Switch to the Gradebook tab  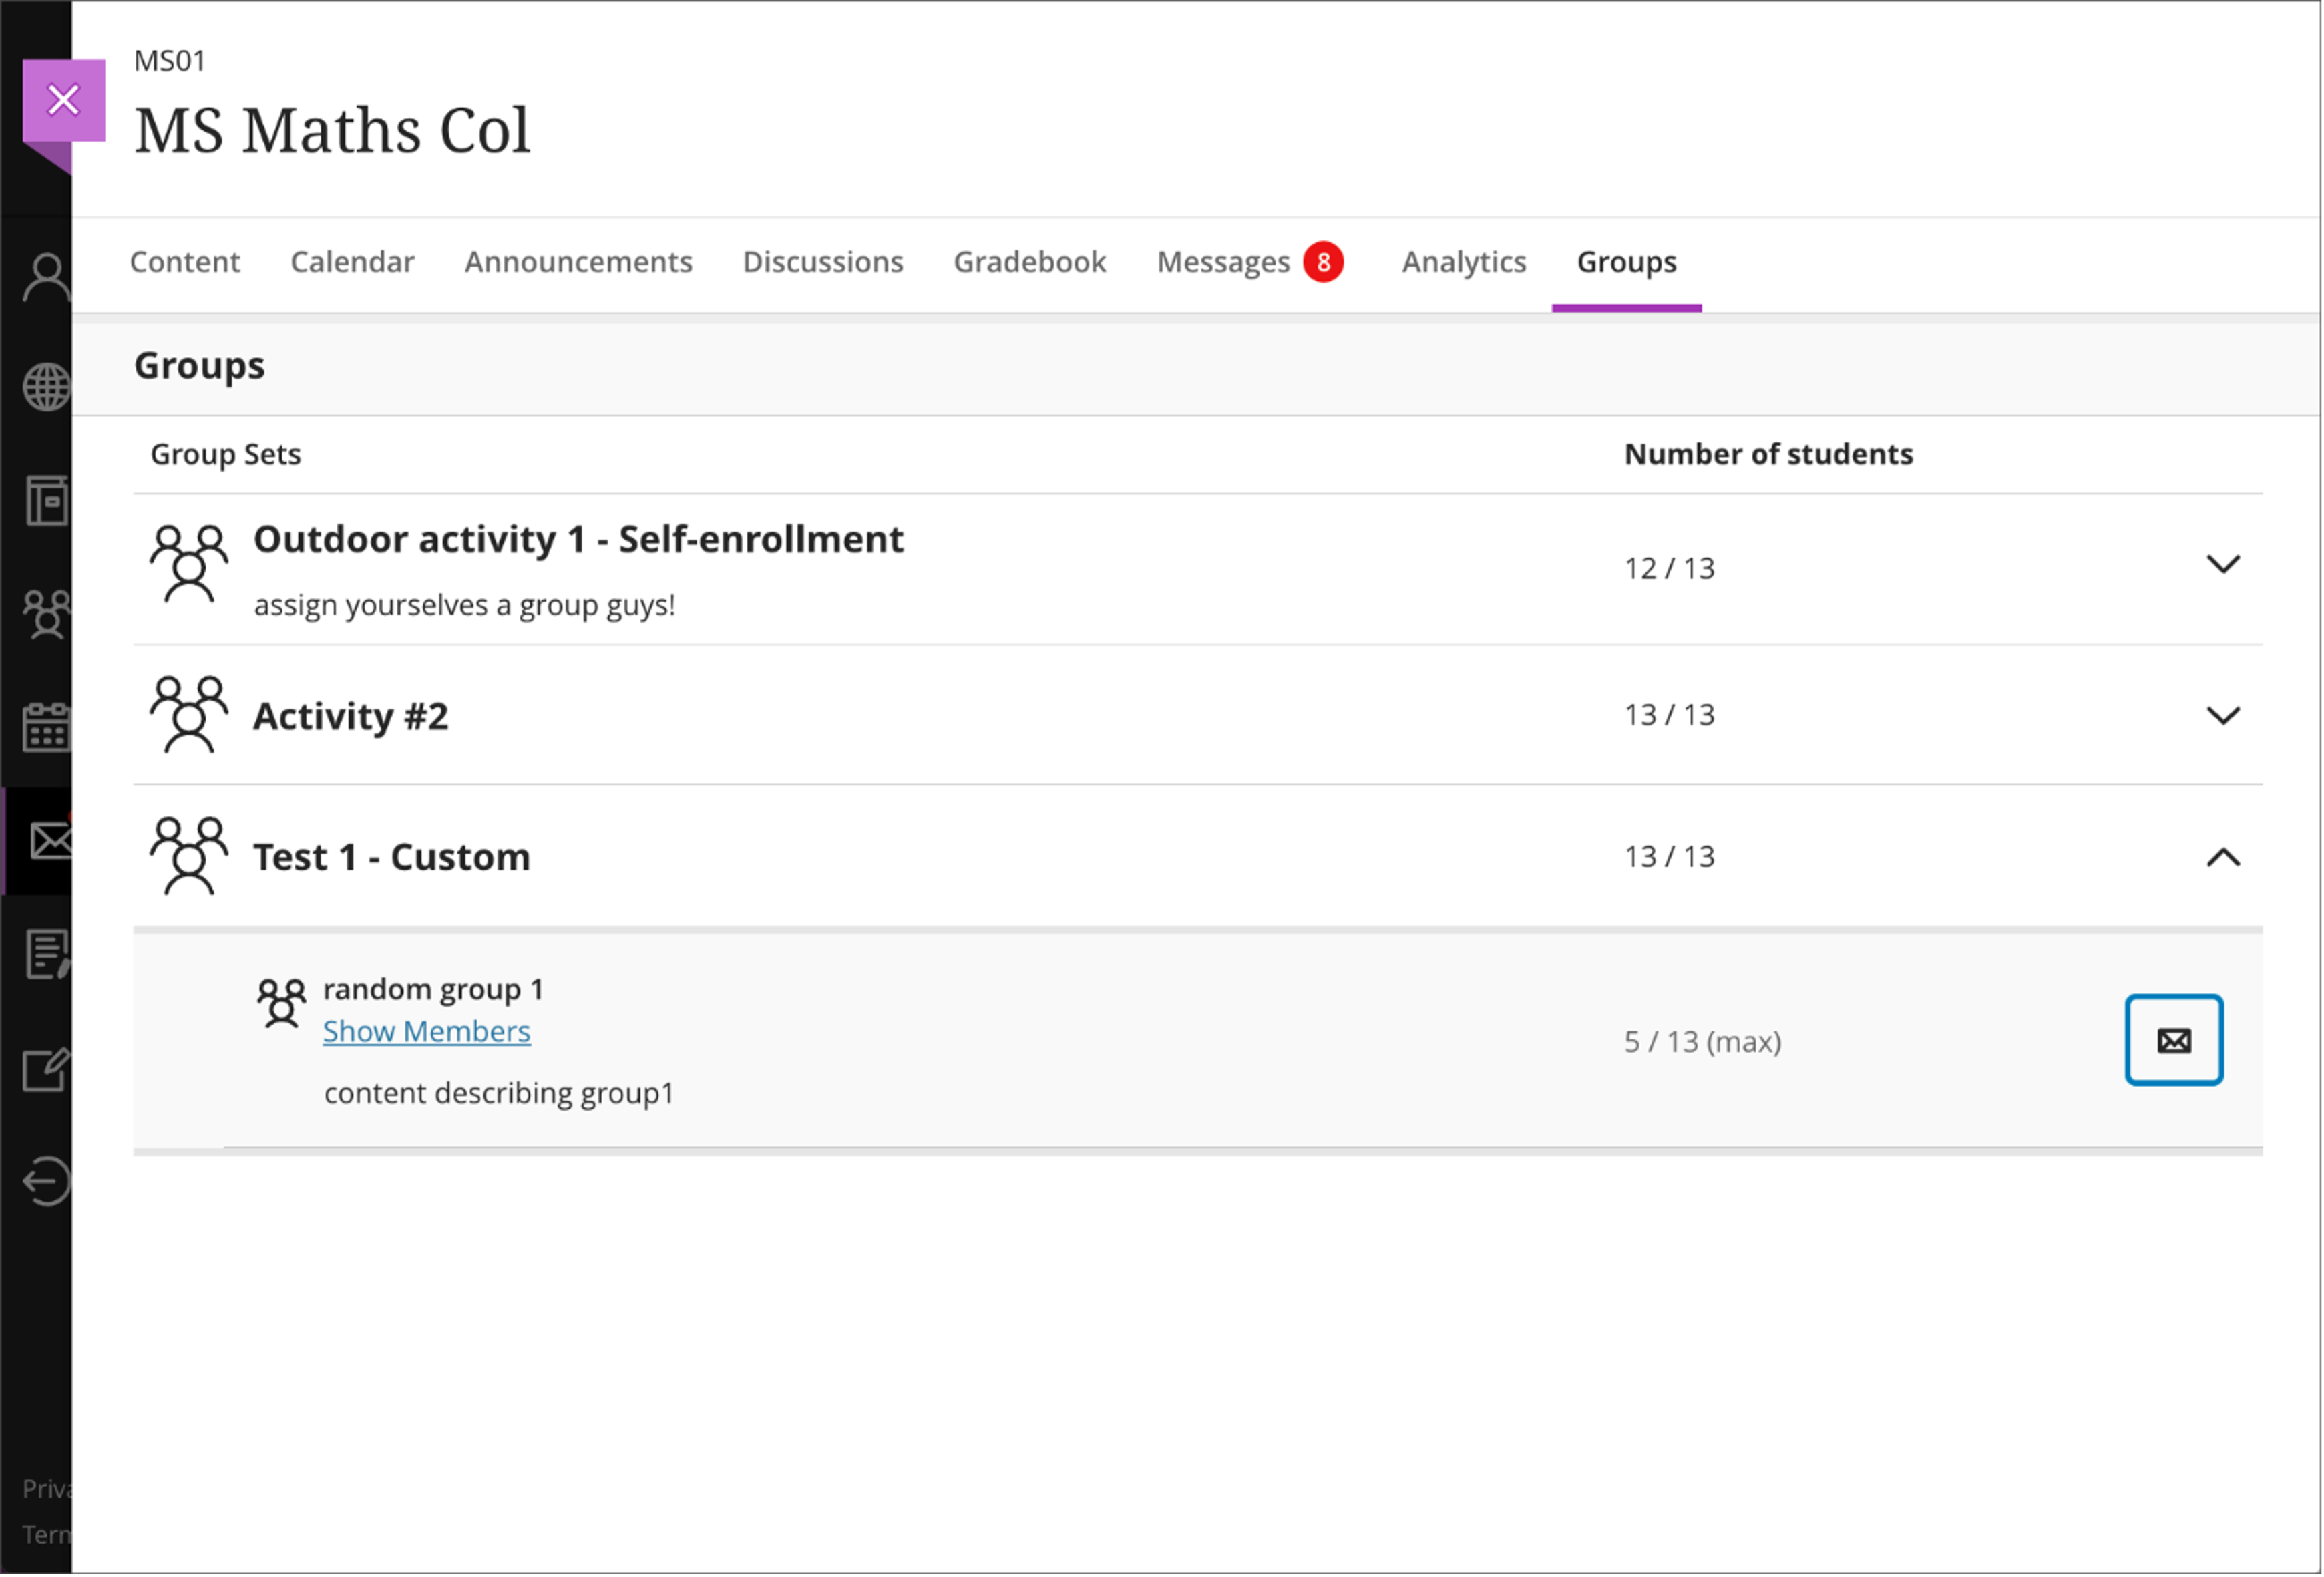click(x=1029, y=262)
